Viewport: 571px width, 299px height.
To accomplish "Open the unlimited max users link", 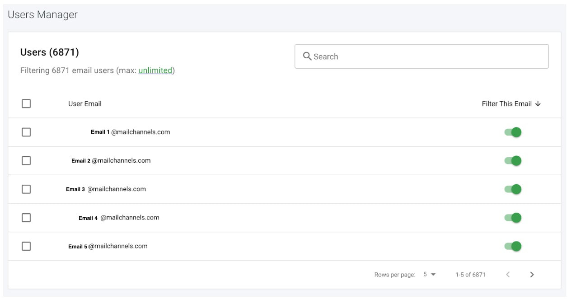I will (x=155, y=70).
